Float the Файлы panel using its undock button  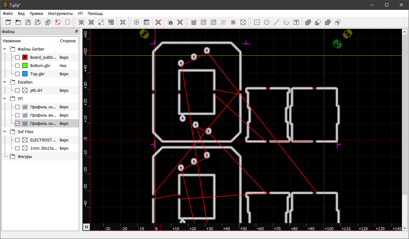(77, 31)
